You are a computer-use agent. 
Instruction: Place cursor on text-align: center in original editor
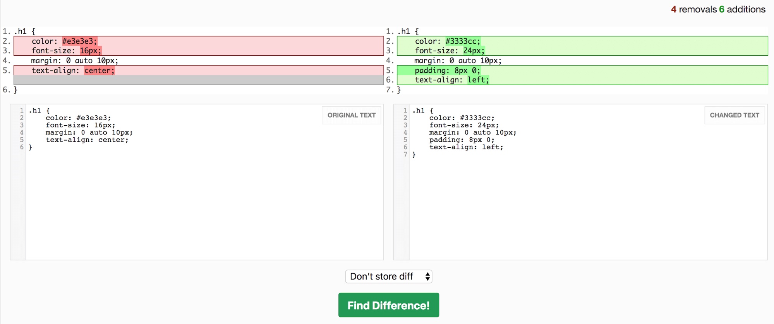pos(87,140)
